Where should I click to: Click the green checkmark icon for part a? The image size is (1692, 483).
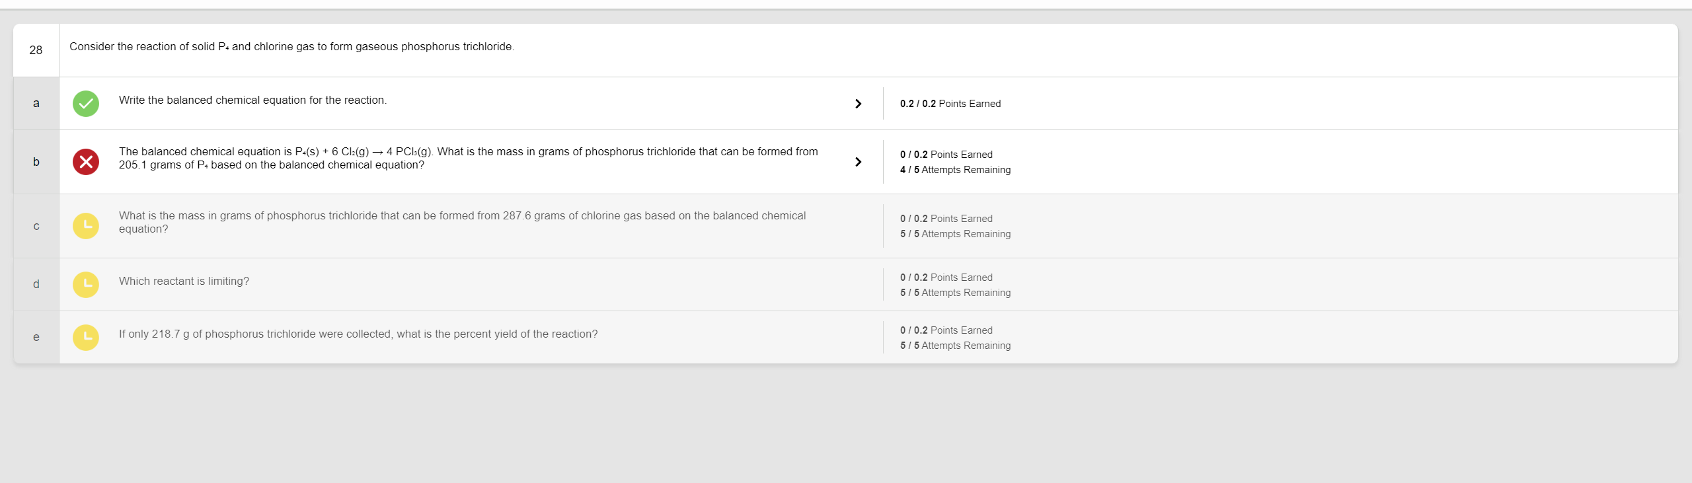pos(86,104)
